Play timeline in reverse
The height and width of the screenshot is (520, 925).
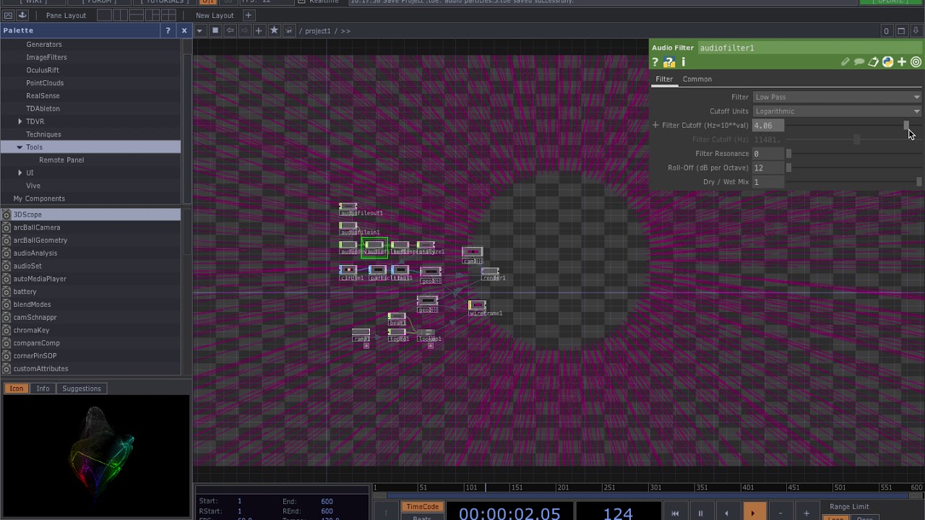[x=726, y=513]
